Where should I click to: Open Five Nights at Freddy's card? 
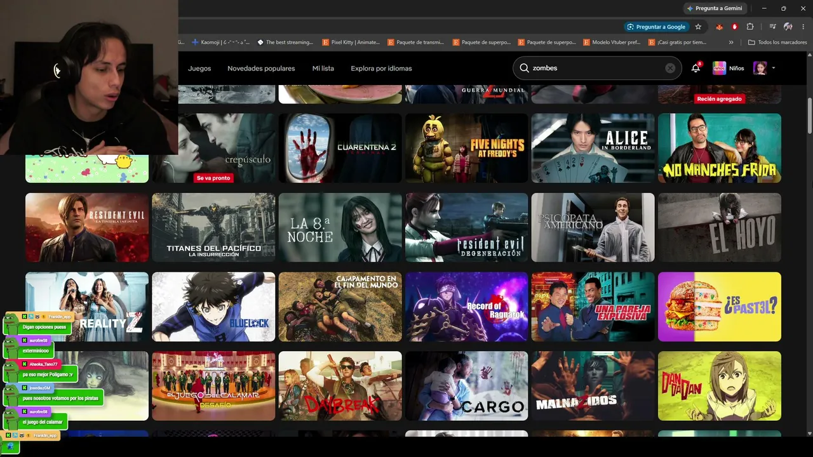pyautogui.click(x=466, y=148)
